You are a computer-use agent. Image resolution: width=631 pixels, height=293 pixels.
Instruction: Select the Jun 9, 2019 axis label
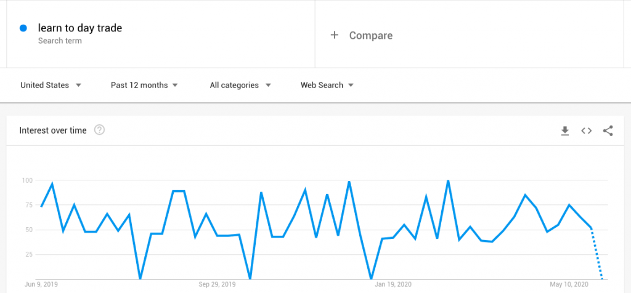(x=41, y=284)
